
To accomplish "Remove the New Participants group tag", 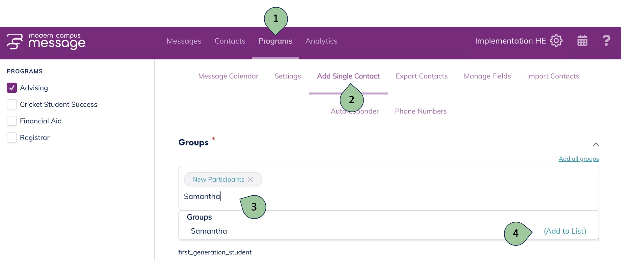I will [251, 179].
